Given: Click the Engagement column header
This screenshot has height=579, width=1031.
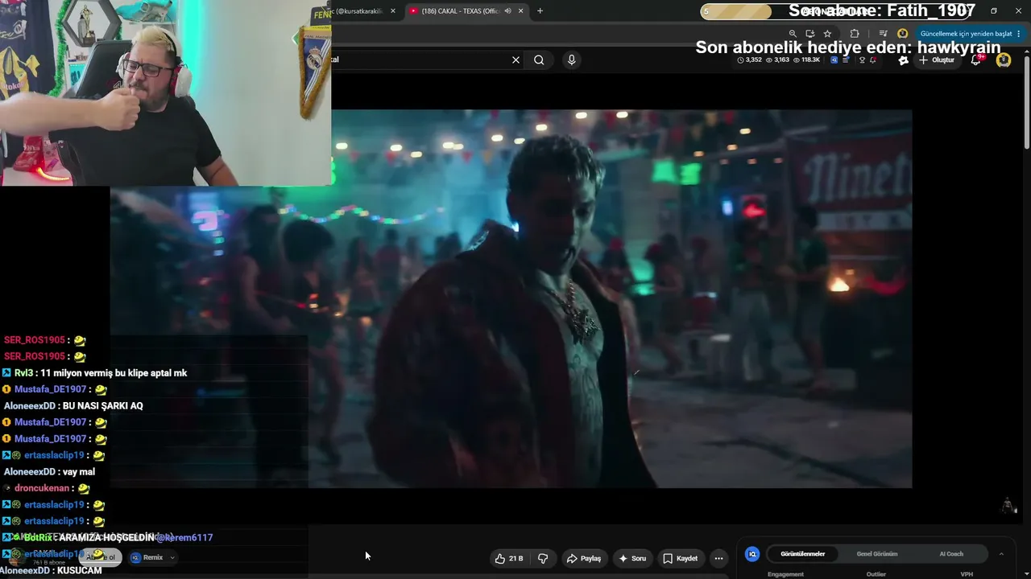Looking at the screenshot, I should [x=785, y=574].
